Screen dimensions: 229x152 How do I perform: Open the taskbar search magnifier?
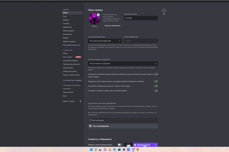[x=96, y=149]
